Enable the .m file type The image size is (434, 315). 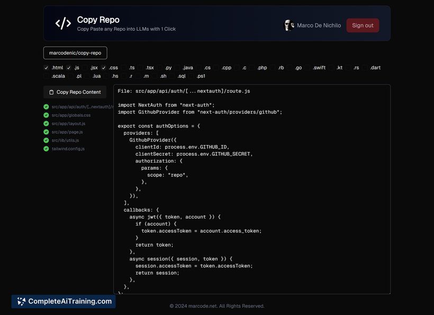[x=138, y=76]
